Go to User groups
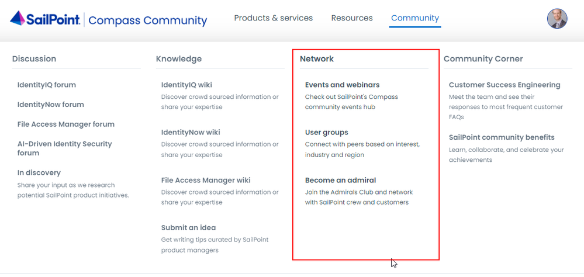 (x=326, y=132)
